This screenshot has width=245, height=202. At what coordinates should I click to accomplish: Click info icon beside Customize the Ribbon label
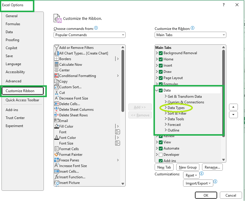click(193, 28)
